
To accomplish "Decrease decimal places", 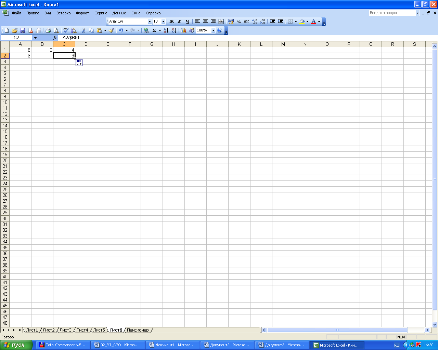I will click(x=262, y=22).
